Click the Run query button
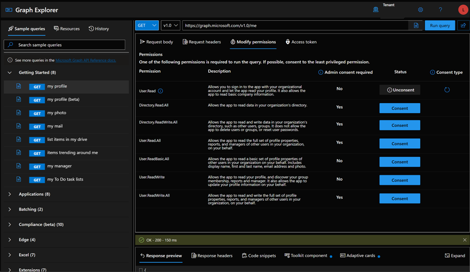 pyautogui.click(x=440, y=26)
